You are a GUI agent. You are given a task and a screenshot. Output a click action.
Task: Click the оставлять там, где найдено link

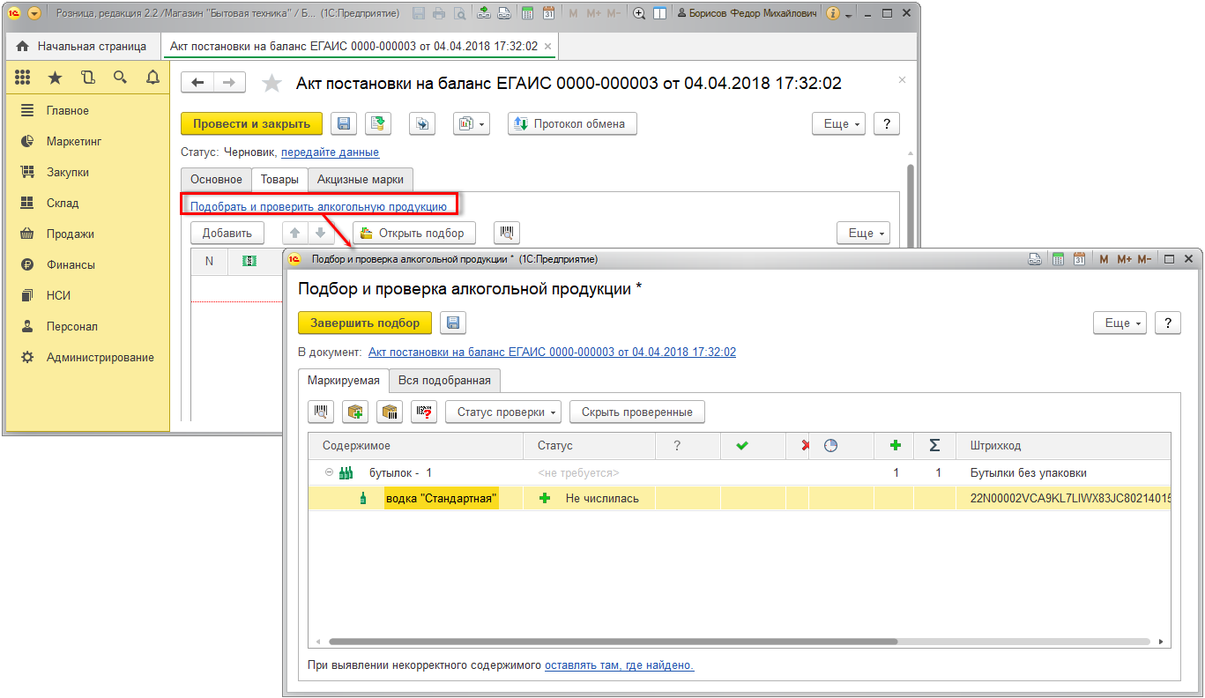coord(620,665)
